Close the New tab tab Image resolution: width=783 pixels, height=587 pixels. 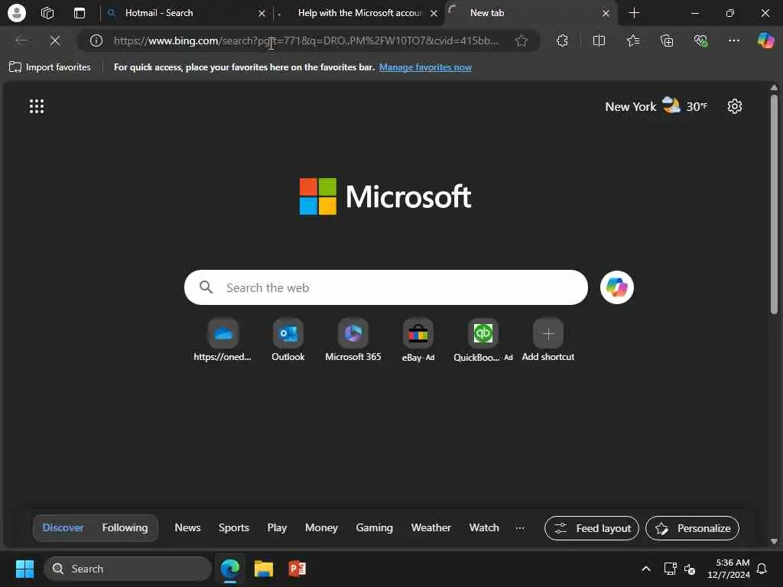tap(606, 14)
